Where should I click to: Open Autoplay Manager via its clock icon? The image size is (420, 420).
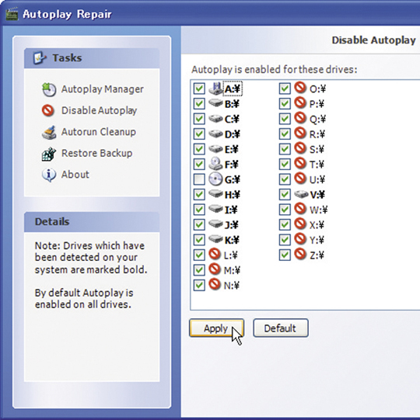point(49,89)
